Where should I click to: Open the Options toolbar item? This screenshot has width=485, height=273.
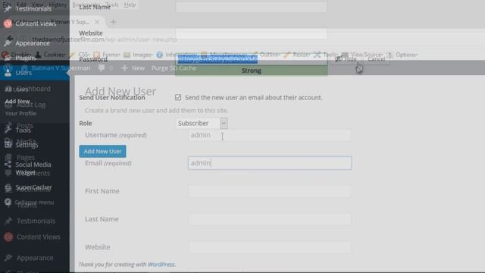pos(402,55)
